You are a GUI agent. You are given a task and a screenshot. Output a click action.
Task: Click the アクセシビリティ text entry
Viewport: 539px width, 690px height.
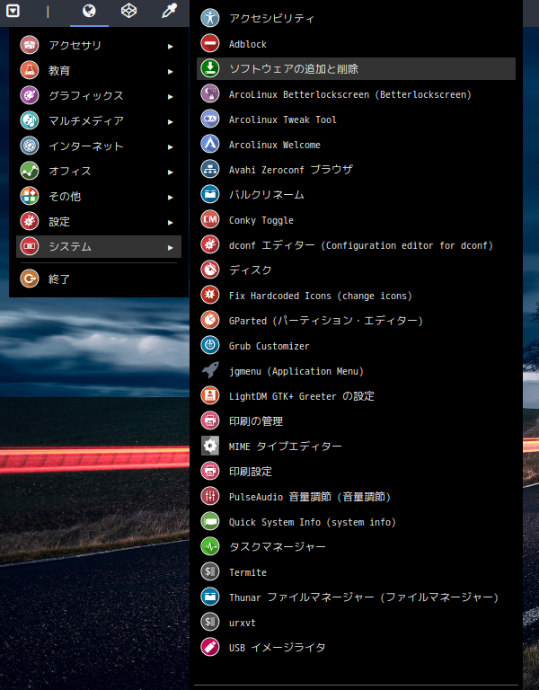(272, 19)
